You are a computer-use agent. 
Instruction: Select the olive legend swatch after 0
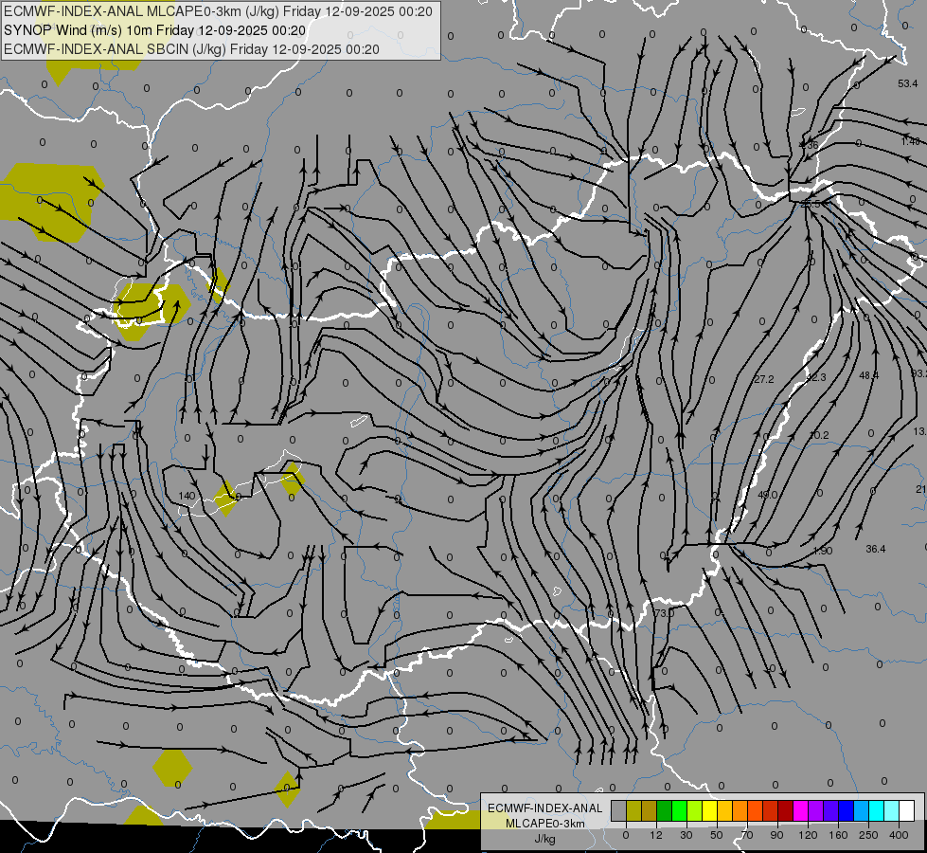(x=633, y=810)
